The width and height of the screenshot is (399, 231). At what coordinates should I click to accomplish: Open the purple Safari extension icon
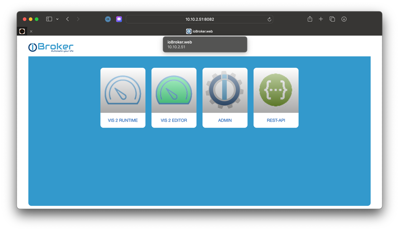119,19
